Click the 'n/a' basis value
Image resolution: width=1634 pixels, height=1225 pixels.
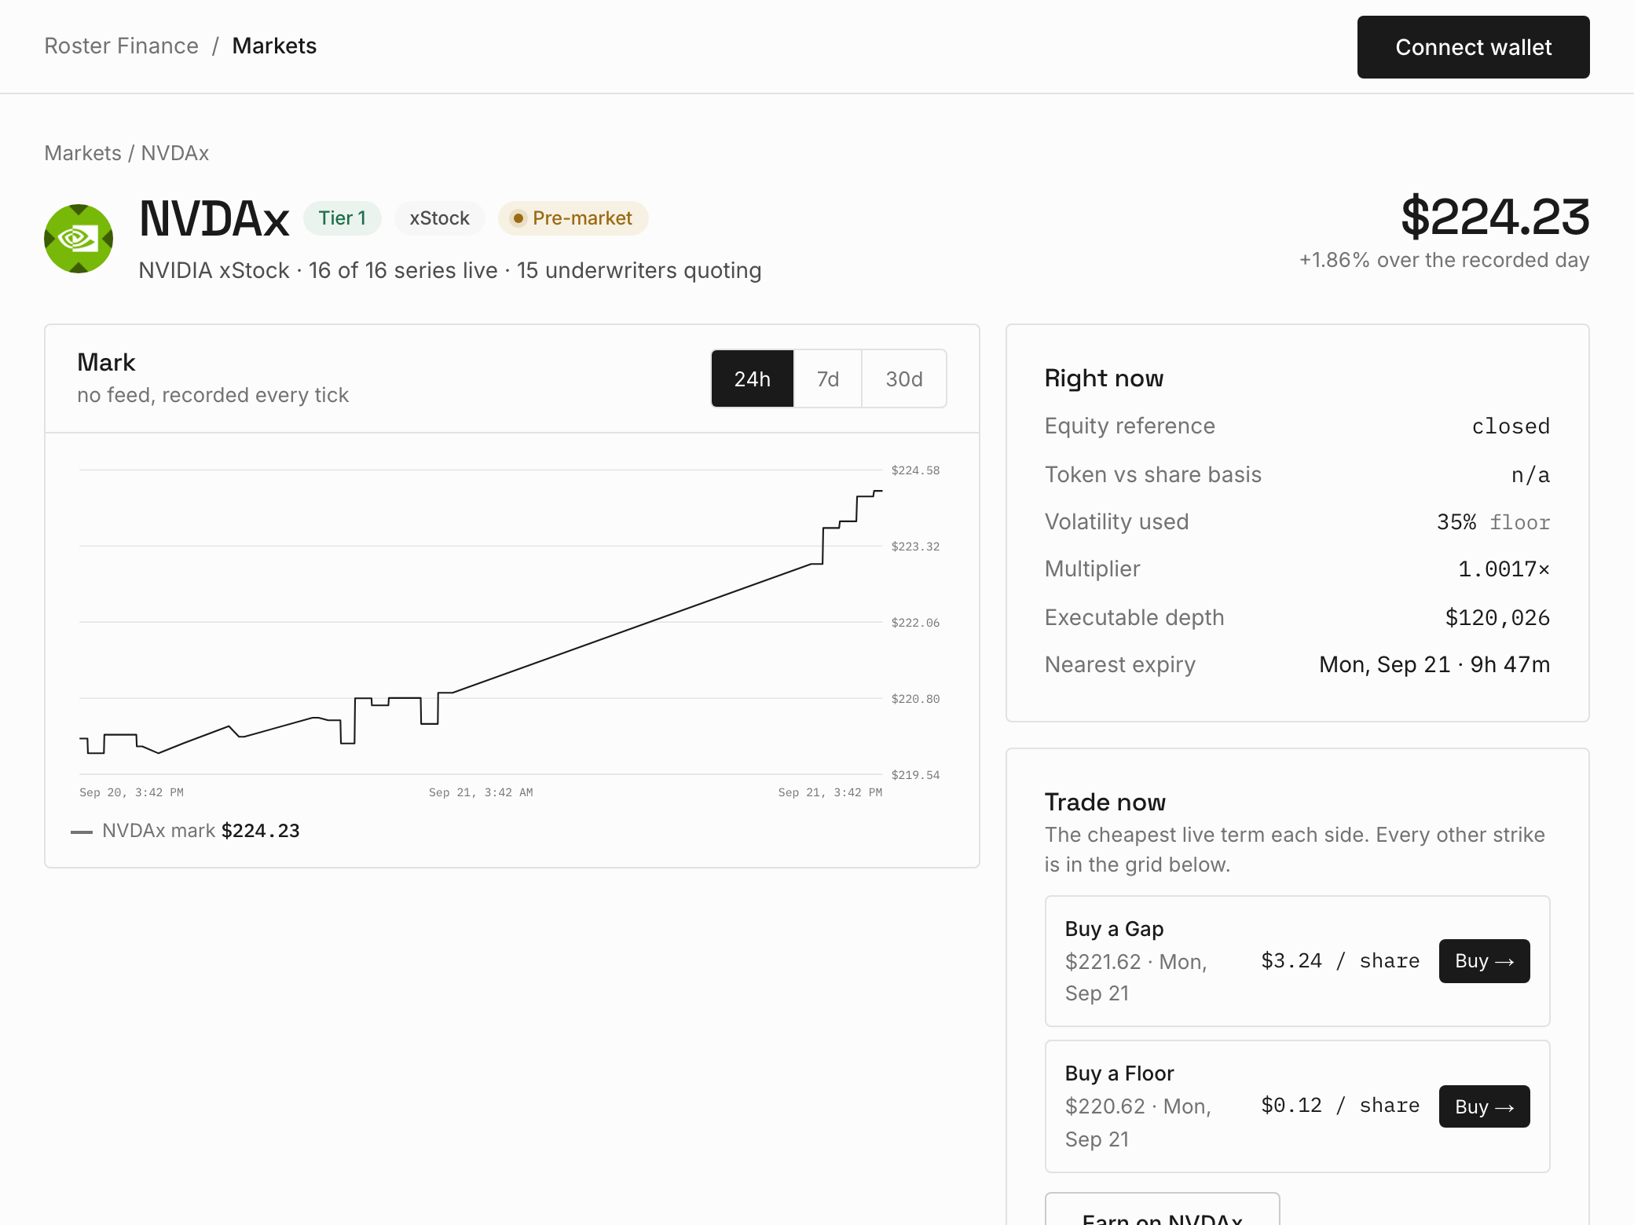(1531, 475)
